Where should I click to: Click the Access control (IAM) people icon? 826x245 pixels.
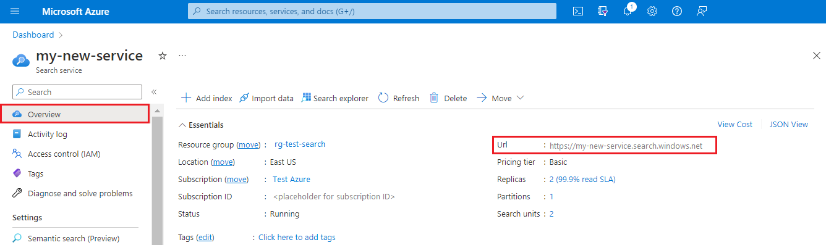coord(17,154)
